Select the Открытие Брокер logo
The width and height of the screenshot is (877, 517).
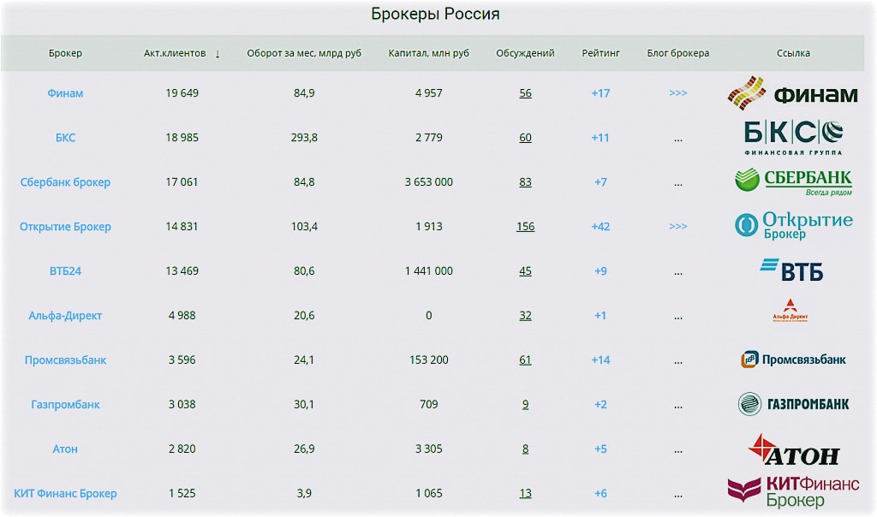point(792,226)
